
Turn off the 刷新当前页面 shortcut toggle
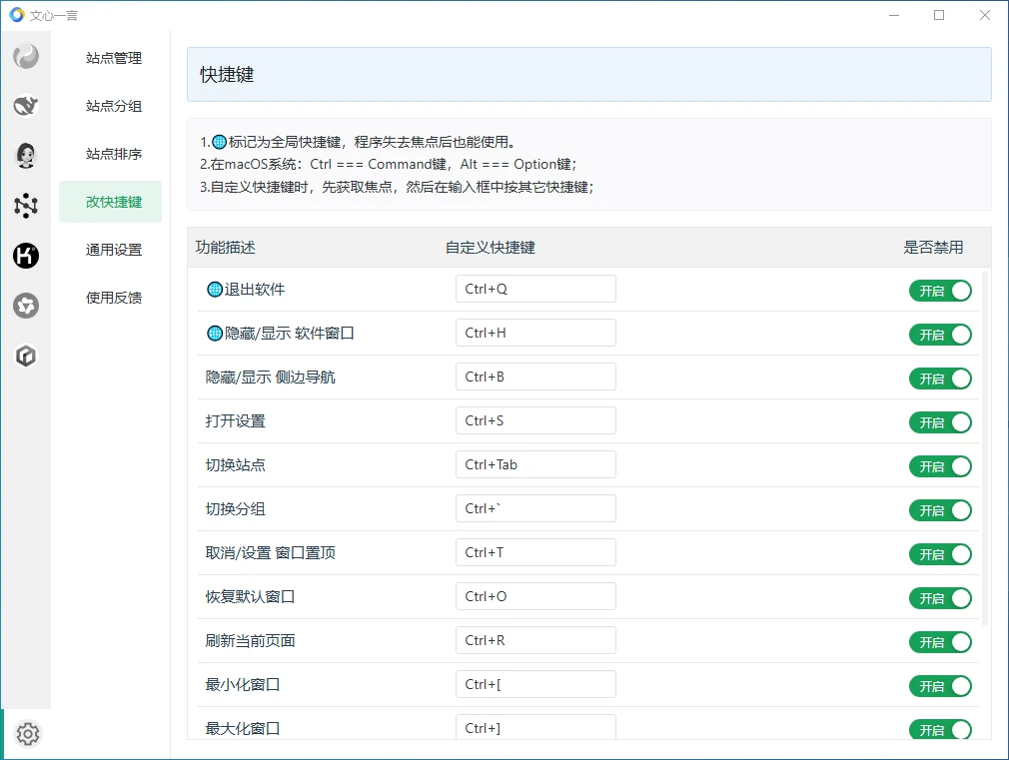tap(939, 642)
